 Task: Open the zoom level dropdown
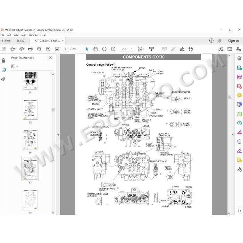[132, 49]
